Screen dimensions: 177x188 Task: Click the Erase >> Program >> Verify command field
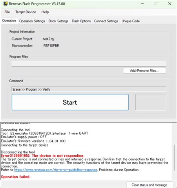[89, 89]
